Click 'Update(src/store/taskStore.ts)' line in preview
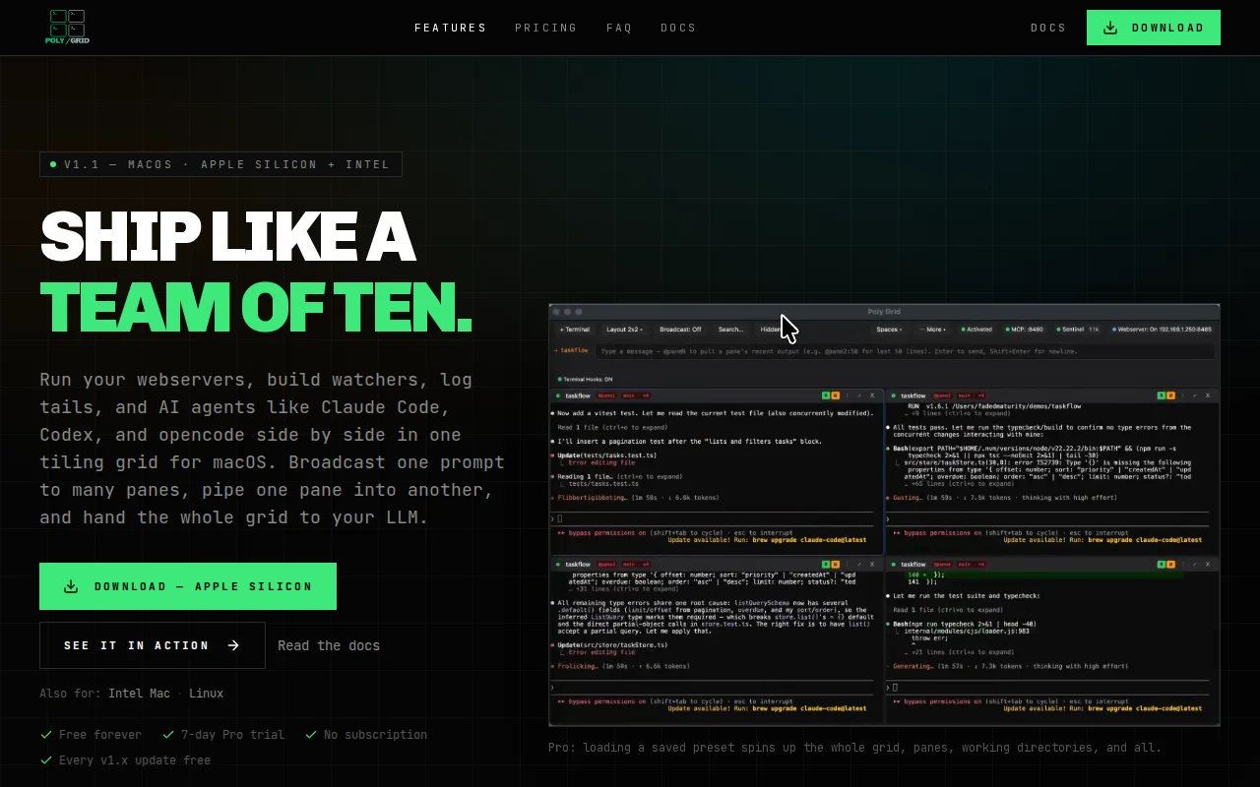 pos(612,645)
